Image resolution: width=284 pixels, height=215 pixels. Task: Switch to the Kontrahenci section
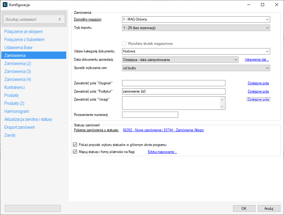[x=14, y=87]
